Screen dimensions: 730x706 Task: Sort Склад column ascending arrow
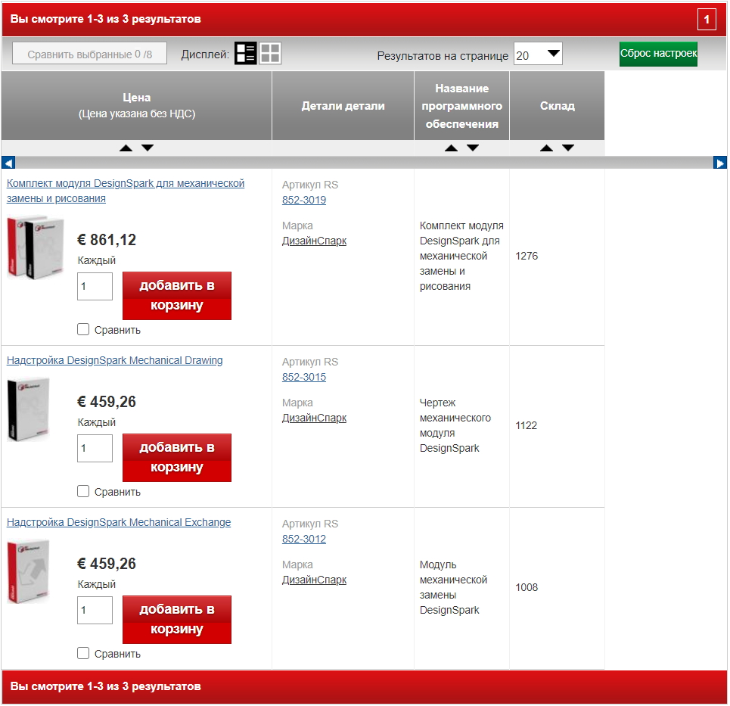point(547,148)
